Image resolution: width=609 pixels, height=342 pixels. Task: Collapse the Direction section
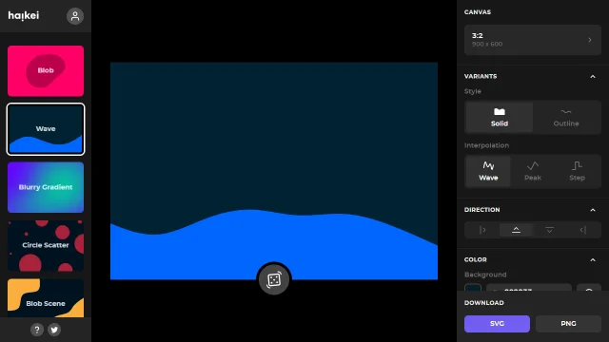593,210
